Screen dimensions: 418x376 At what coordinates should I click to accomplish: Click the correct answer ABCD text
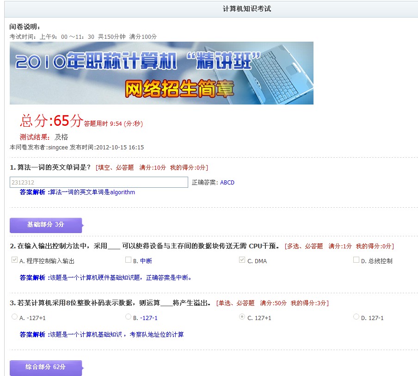point(227,183)
